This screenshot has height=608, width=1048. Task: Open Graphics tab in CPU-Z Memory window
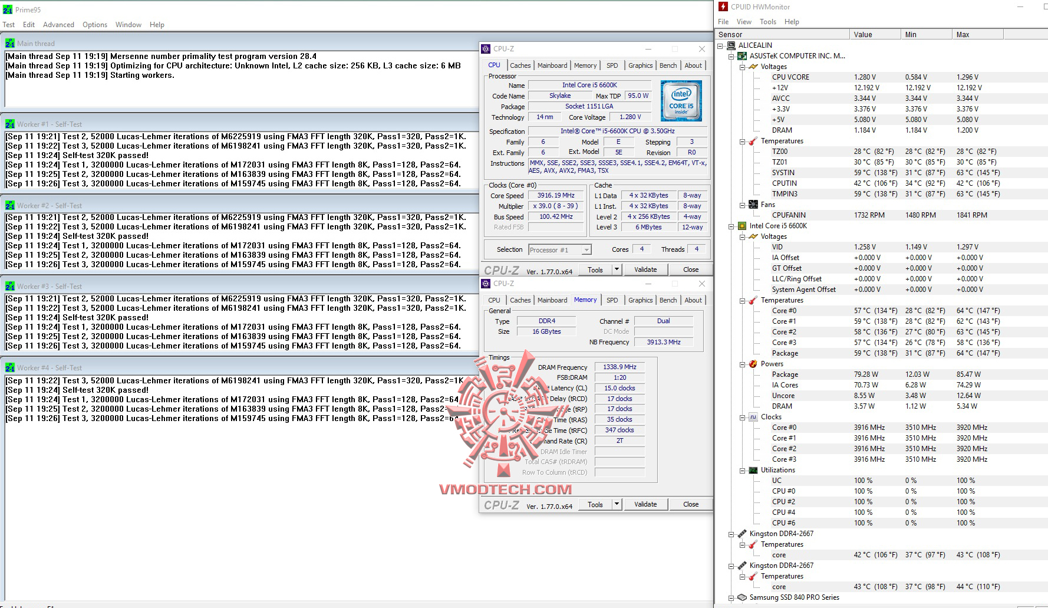point(640,300)
